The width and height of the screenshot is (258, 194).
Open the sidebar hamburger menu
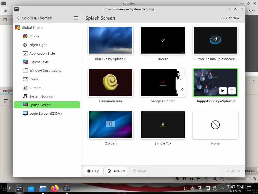tap(76, 18)
